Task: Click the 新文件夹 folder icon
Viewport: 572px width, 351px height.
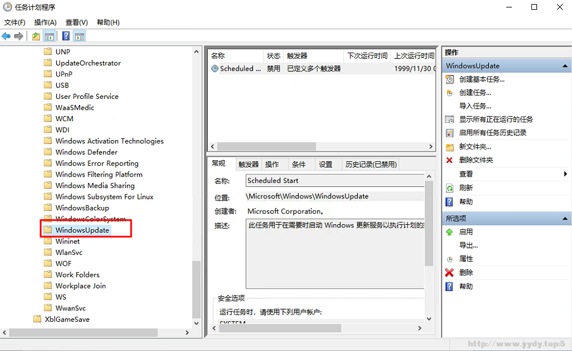Action: pyautogui.click(x=450, y=147)
